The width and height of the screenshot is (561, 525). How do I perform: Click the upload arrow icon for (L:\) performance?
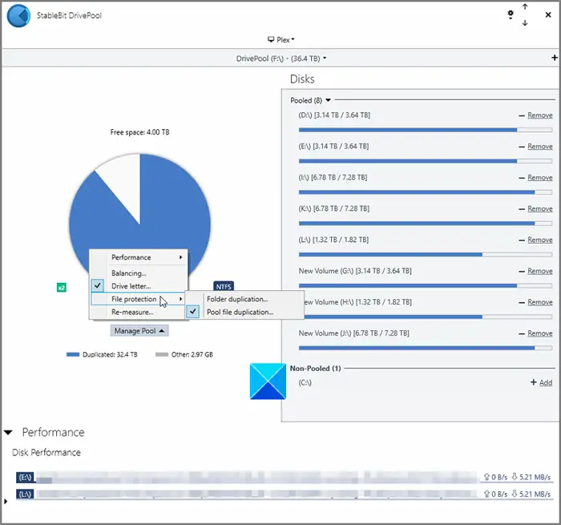click(486, 494)
